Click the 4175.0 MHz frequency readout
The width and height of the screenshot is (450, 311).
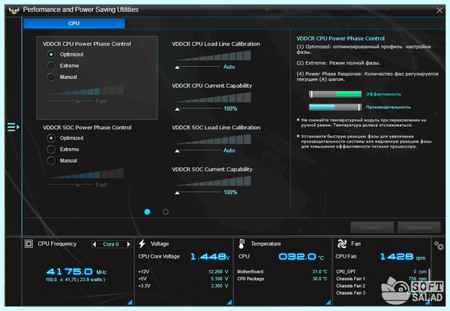tap(76, 272)
